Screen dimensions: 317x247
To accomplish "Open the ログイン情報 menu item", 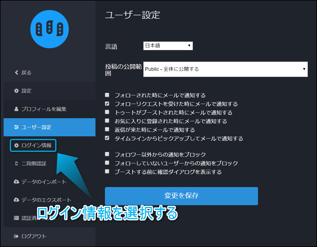I will [36, 146].
